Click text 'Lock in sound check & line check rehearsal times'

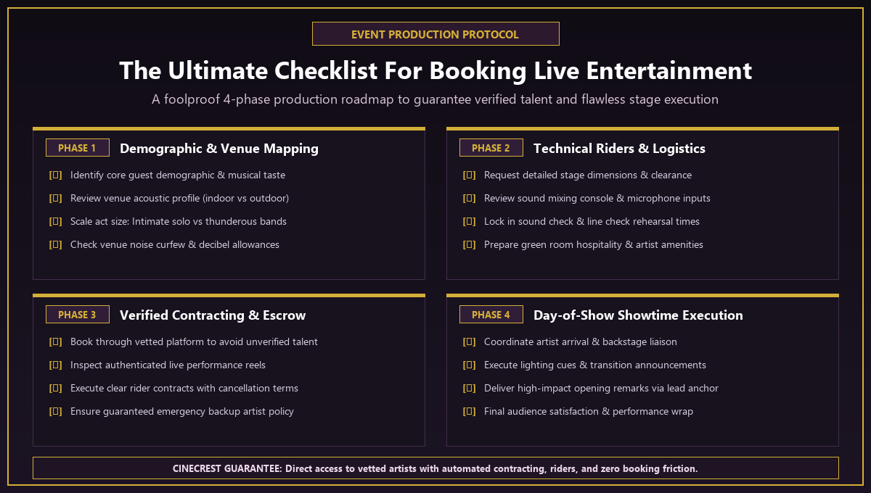pos(592,222)
